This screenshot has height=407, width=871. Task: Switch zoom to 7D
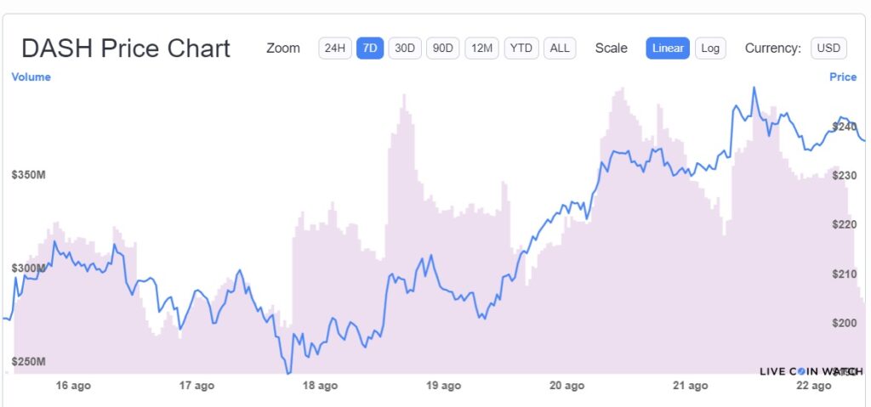pyautogui.click(x=370, y=48)
